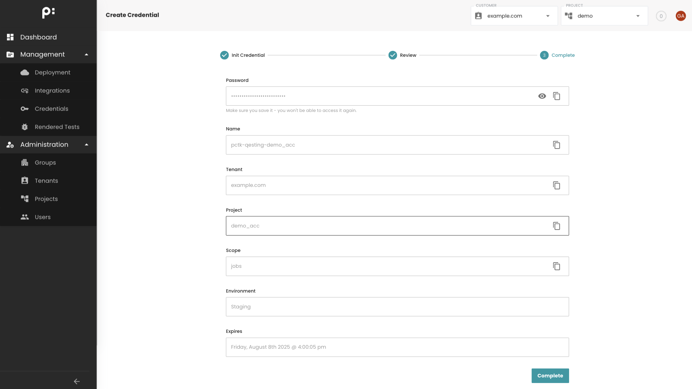
Task: Select the Credentials key icon
Action: pos(25,109)
